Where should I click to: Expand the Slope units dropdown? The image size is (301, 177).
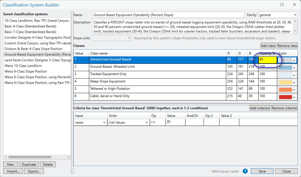coord(112,38)
